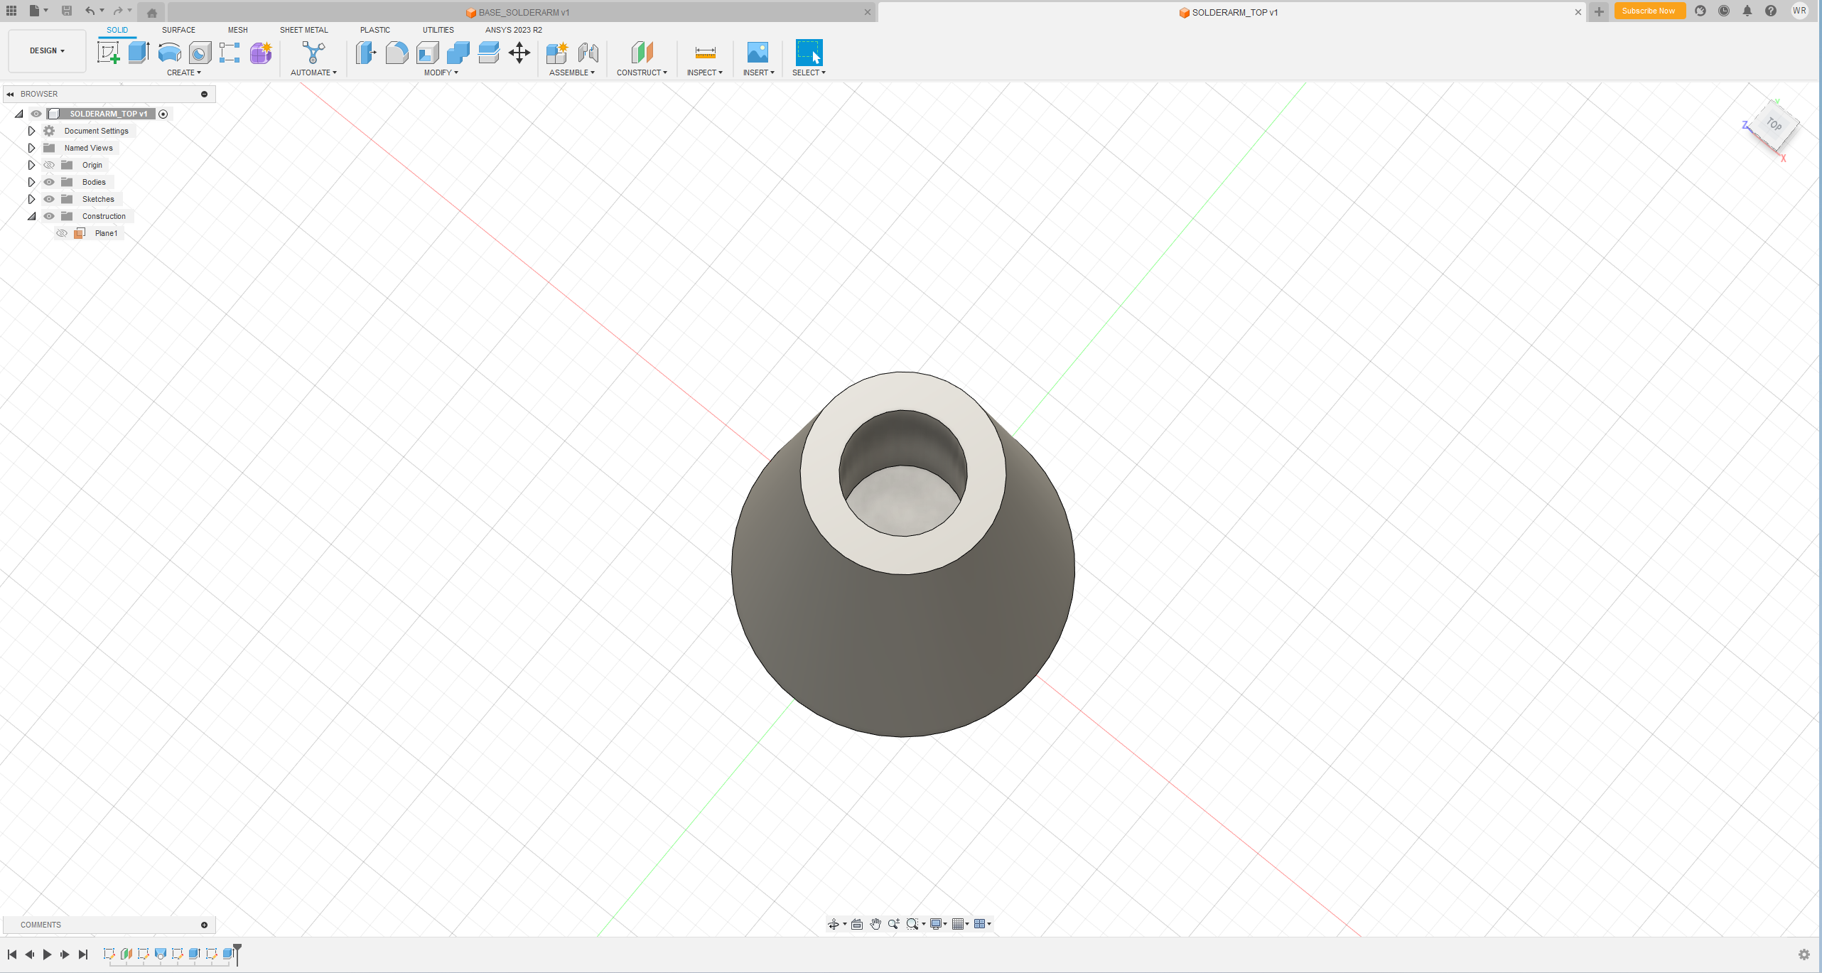This screenshot has width=1822, height=973.
Task: Hide the Bodies folder
Action: click(49, 182)
